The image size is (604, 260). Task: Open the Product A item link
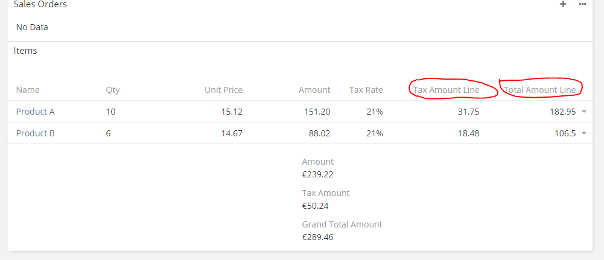(36, 112)
